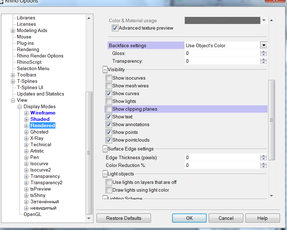Expand Toolbars tree node

[x=13, y=75]
